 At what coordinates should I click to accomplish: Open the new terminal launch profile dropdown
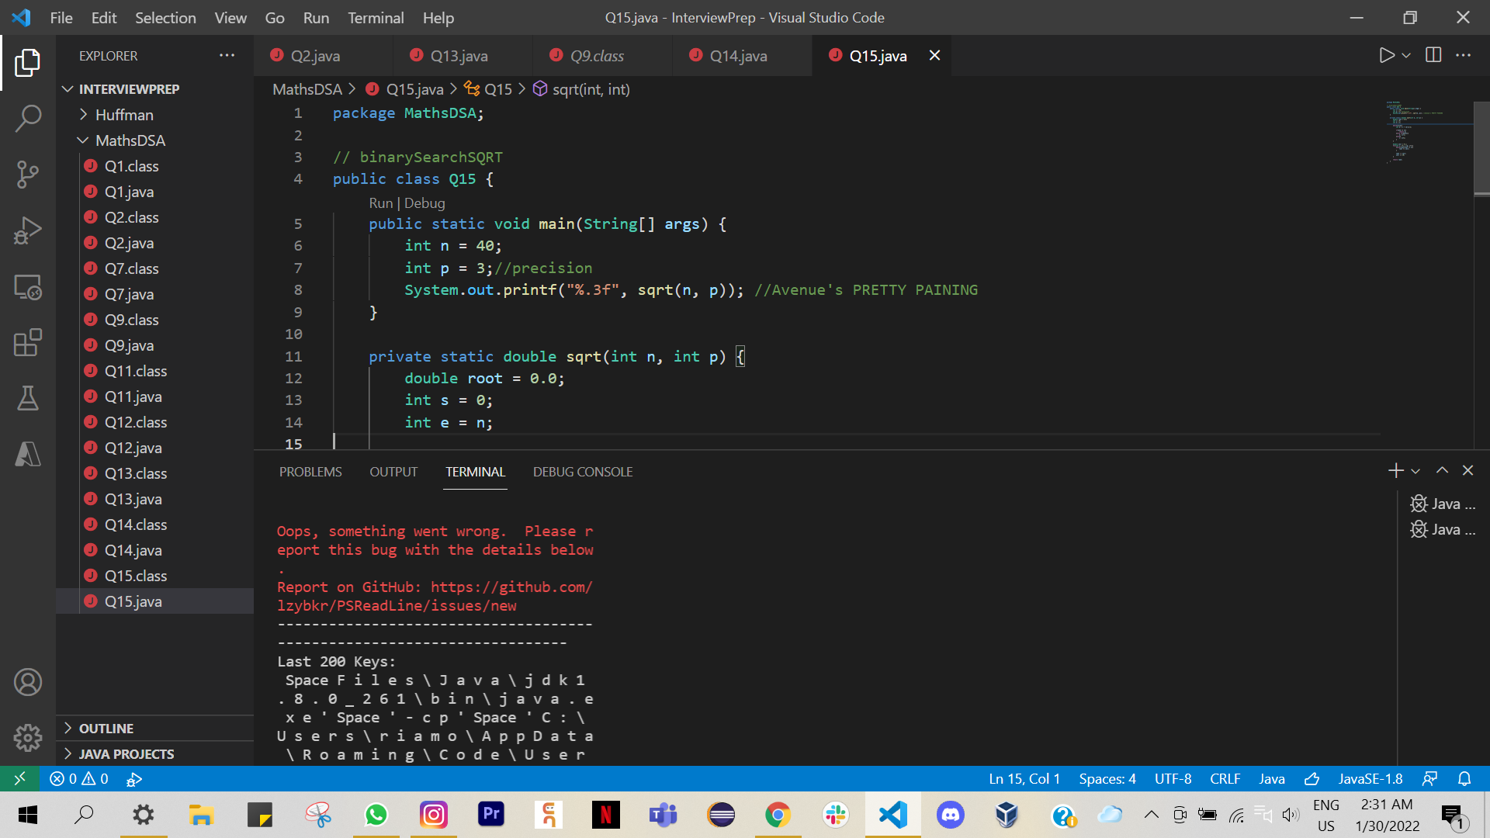[x=1415, y=471]
